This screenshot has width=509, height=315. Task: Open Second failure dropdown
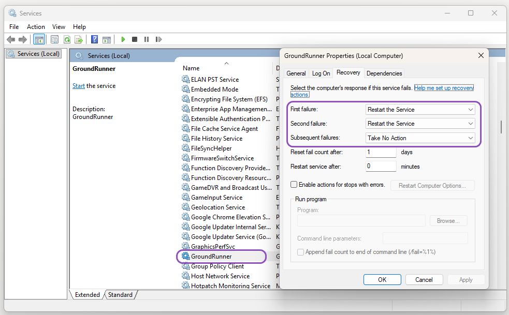coord(420,124)
